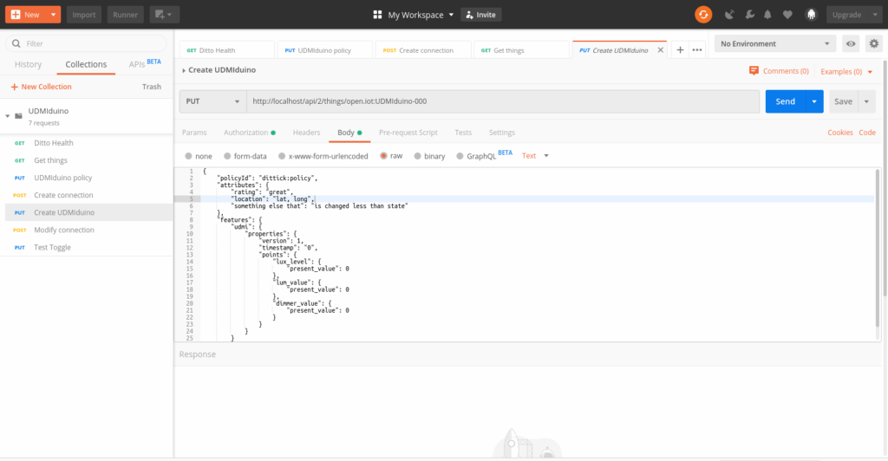
Task: Open the Tests tab
Action: click(463, 133)
